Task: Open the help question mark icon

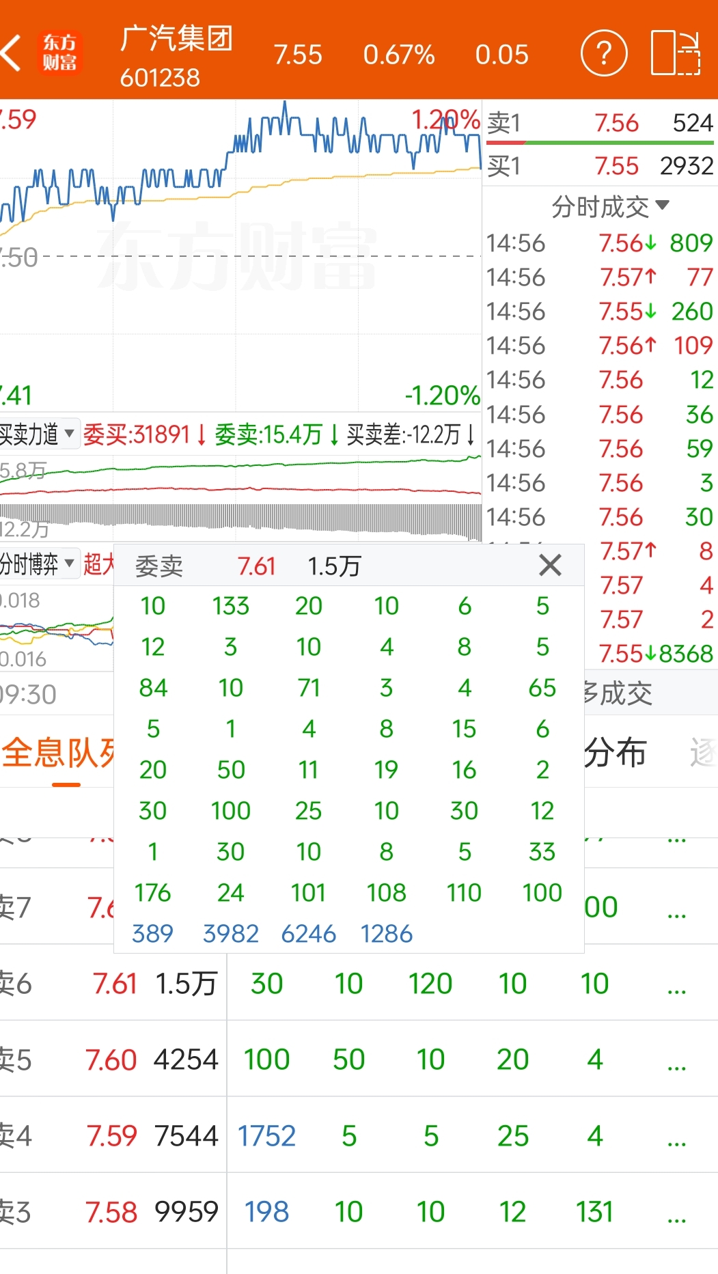Action: (604, 53)
